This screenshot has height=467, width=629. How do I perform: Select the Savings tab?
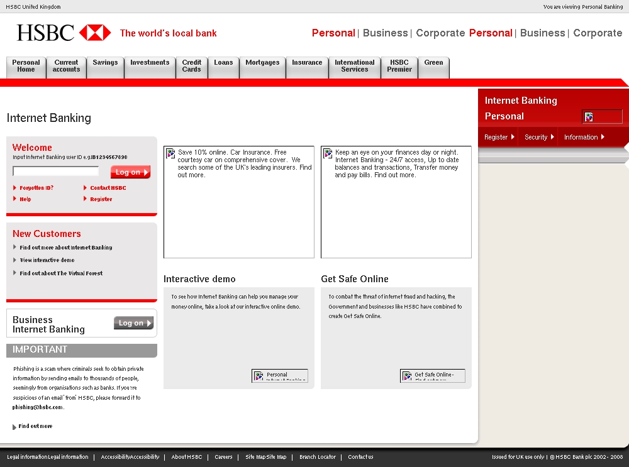point(105,67)
